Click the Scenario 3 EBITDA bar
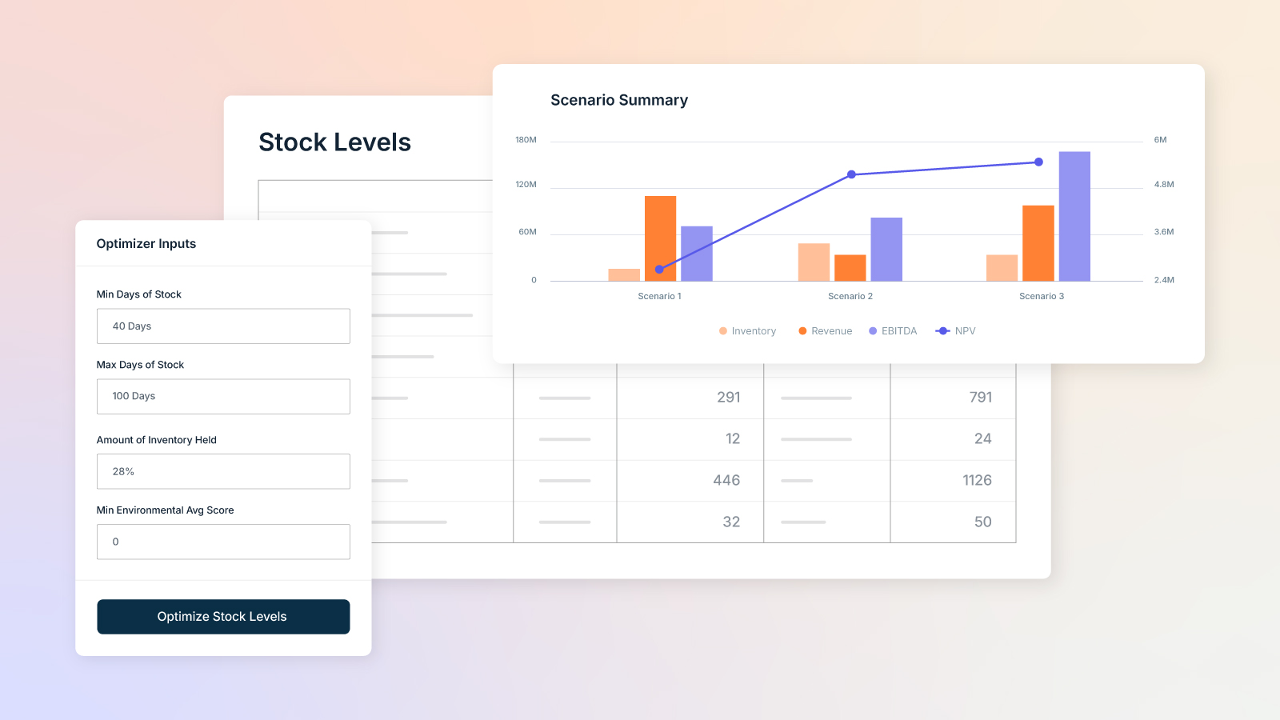Viewport: 1280px width, 720px height. point(1074,216)
